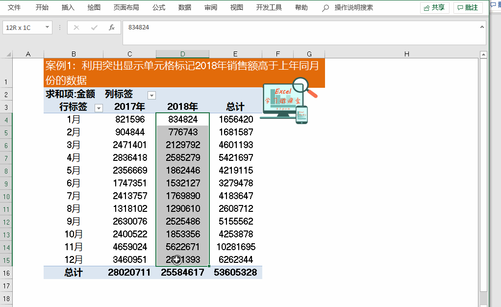Click cell containing 5622671
Screen dimensions: 501x307
(183, 247)
